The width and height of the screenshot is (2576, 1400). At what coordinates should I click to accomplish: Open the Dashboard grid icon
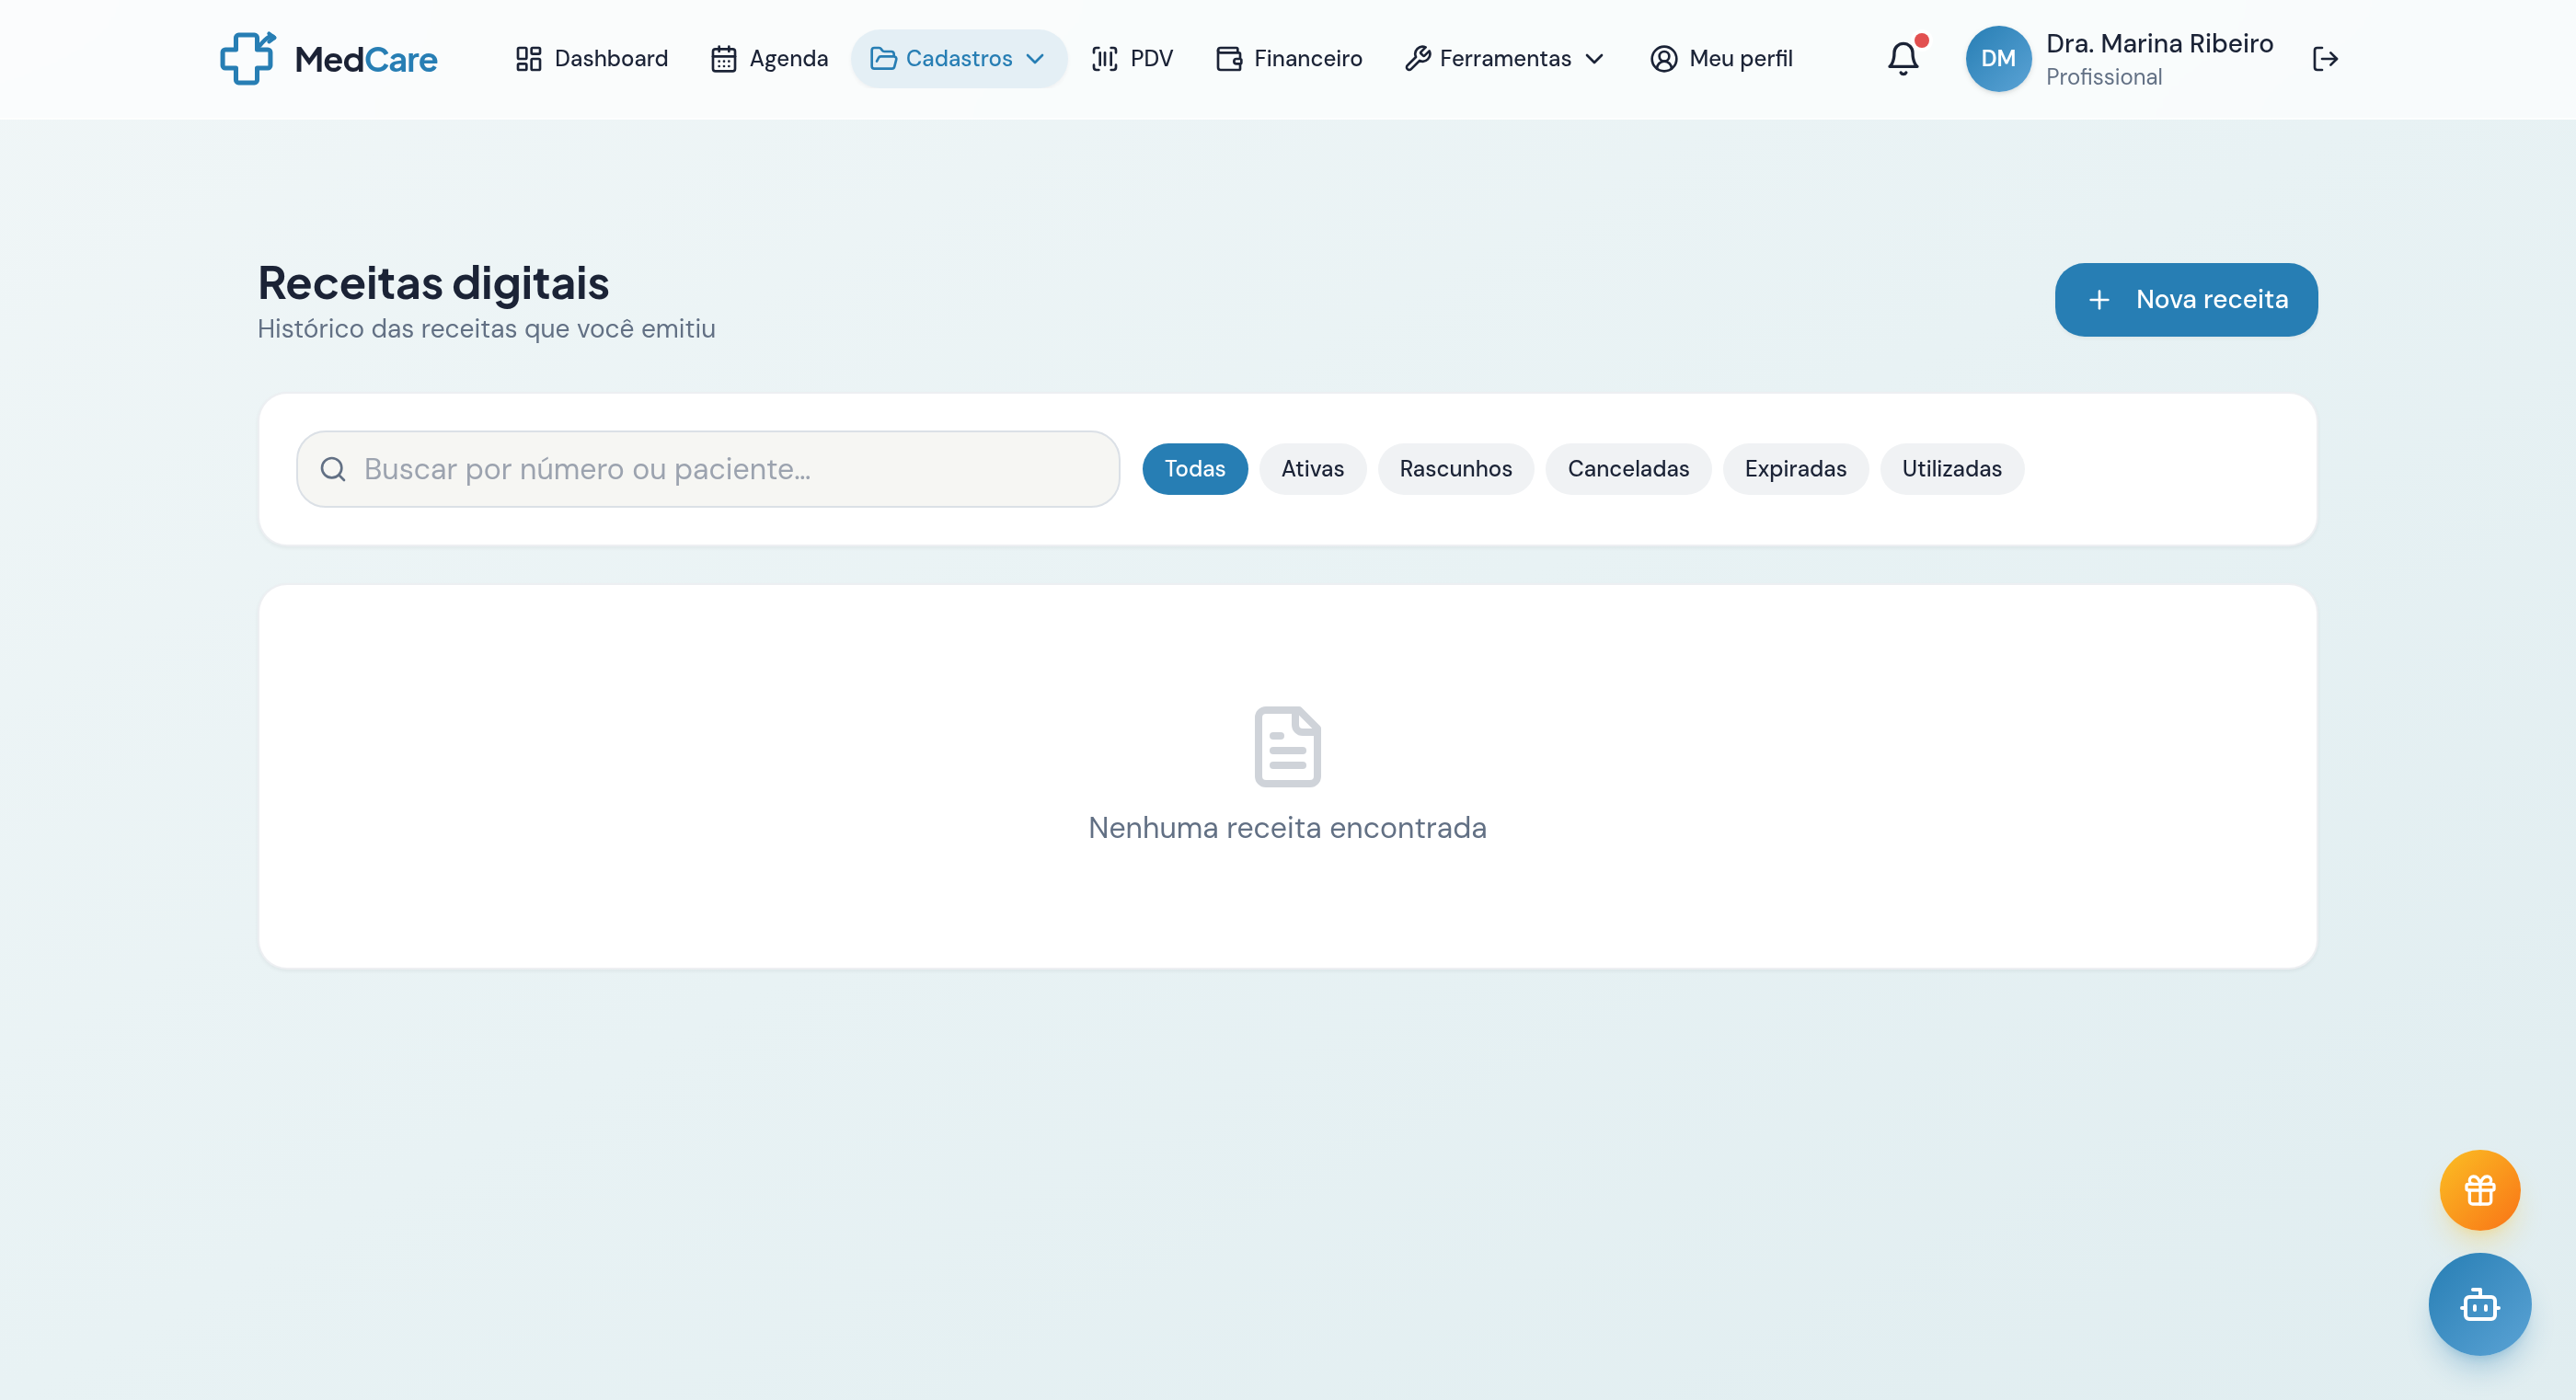[x=527, y=58]
